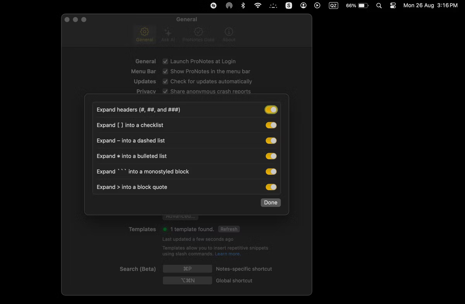Viewport: 465px width, 304px height.
Task: Open the Learn more link
Action: coord(227,254)
